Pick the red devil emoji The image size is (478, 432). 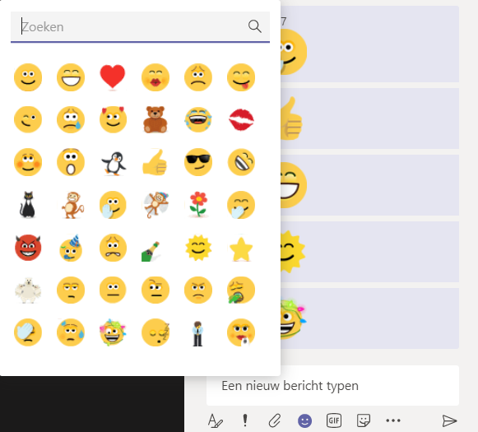(28, 248)
